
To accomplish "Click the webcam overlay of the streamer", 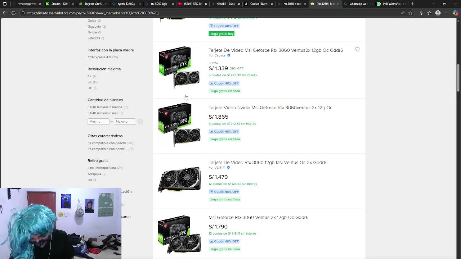I will click(x=61, y=223).
